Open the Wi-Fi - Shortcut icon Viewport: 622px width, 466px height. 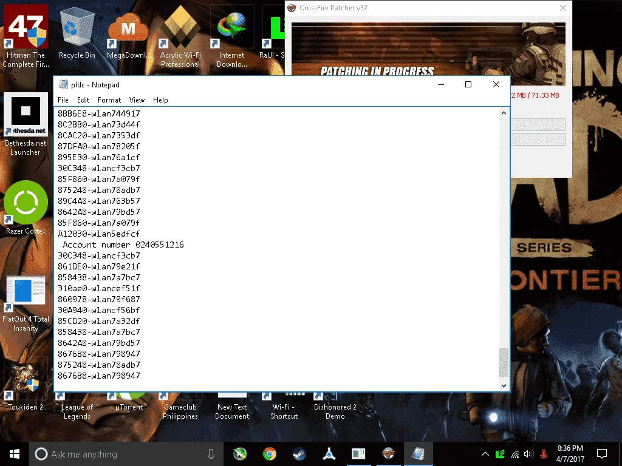[284, 406]
